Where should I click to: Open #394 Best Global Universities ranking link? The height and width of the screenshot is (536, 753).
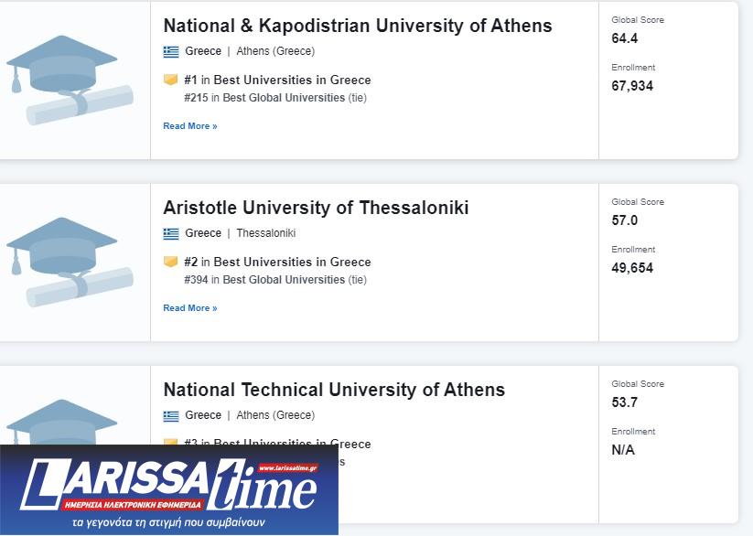pyautogui.click(x=284, y=280)
